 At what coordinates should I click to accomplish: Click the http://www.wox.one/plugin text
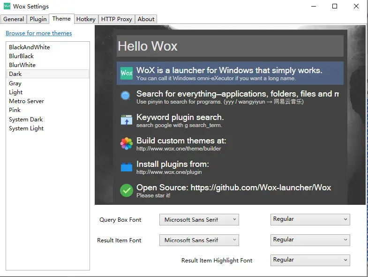pyautogui.click(x=169, y=172)
